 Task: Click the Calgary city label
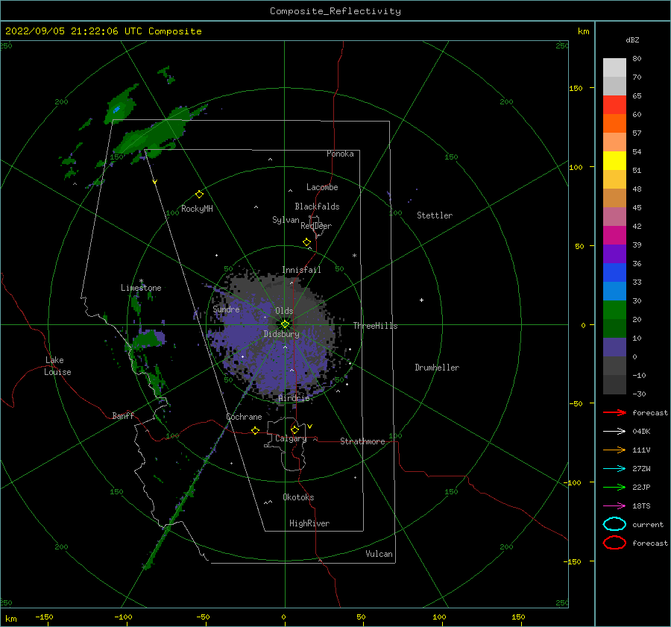click(x=291, y=438)
